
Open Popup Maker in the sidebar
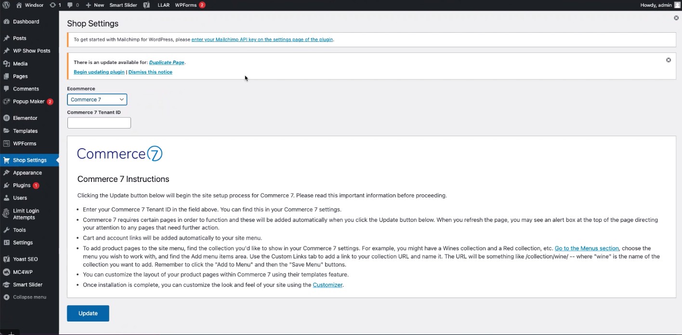(x=28, y=102)
